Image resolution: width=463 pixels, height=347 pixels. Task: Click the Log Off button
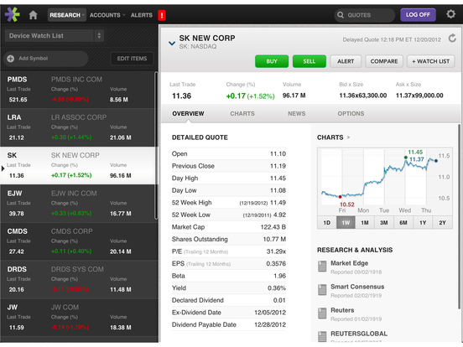point(418,15)
